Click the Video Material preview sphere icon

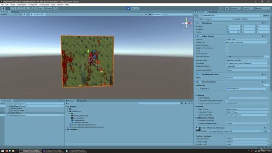[x=198, y=129]
